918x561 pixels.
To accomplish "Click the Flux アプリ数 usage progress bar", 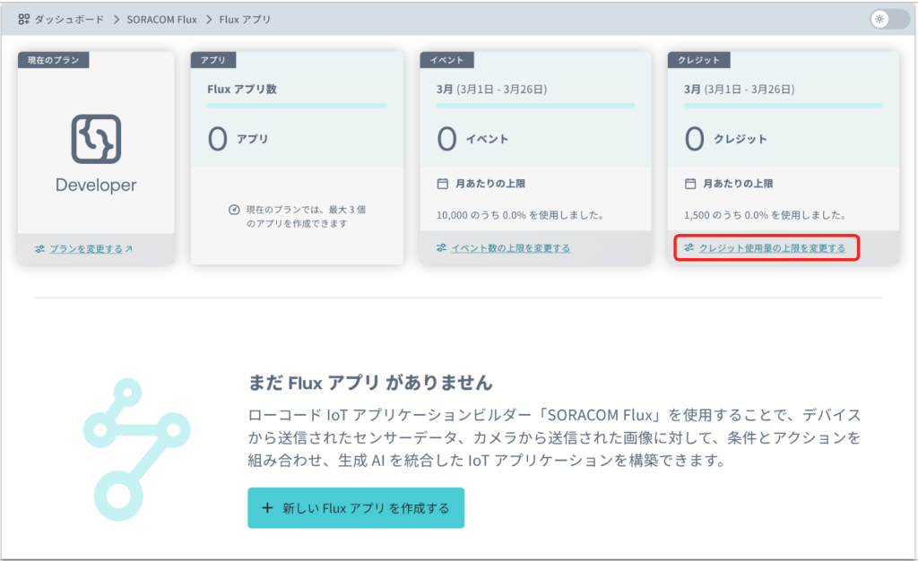I will (297, 106).
